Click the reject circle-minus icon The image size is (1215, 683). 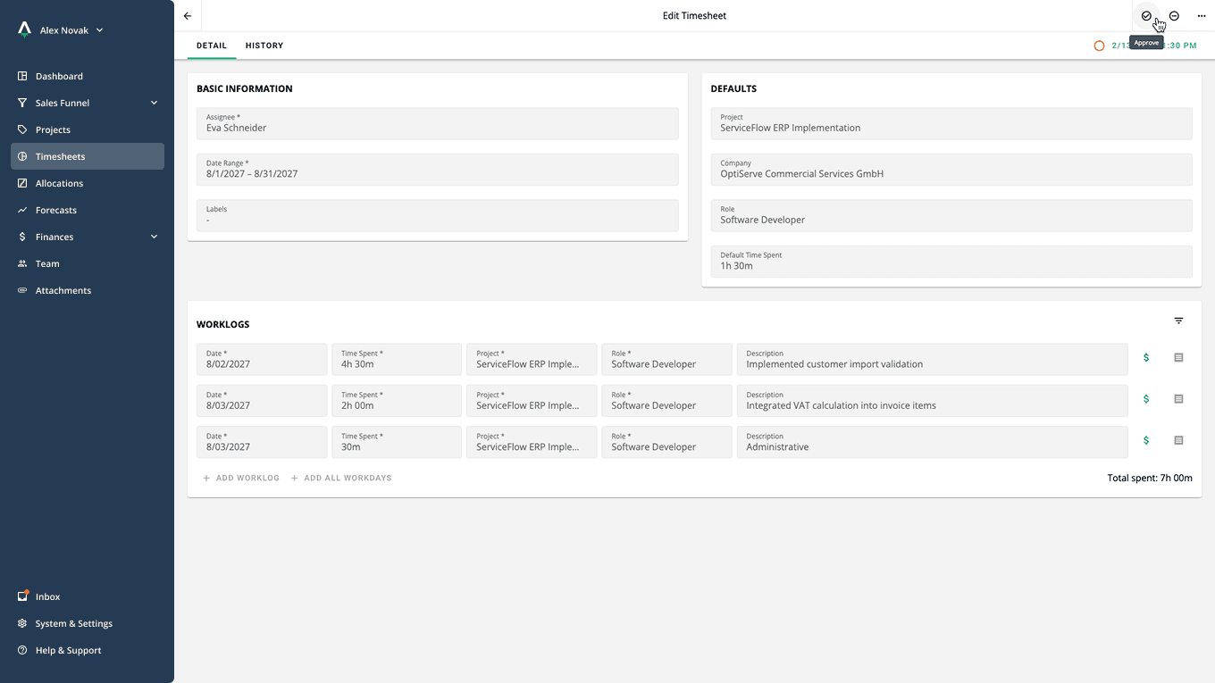pyautogui.click(x=1174, y=16)
